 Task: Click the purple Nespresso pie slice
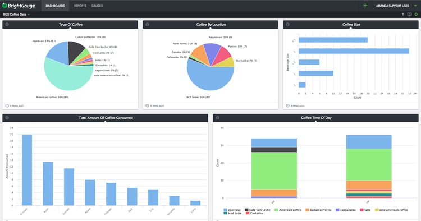coord(212,52)
